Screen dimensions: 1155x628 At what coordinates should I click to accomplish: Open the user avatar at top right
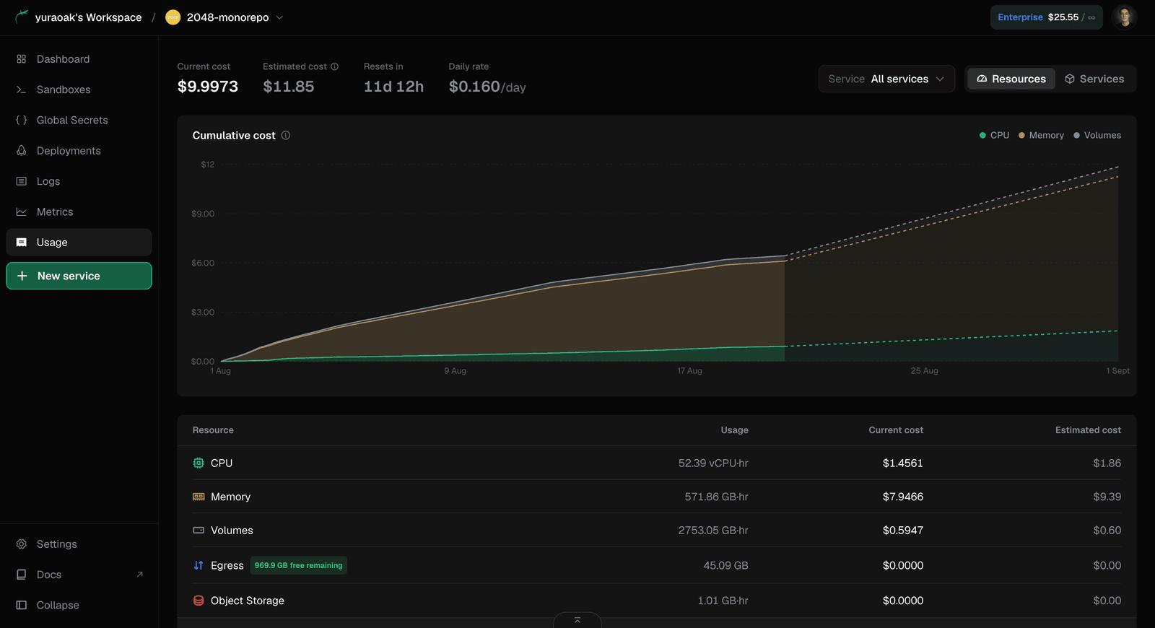pos(1124,17)
